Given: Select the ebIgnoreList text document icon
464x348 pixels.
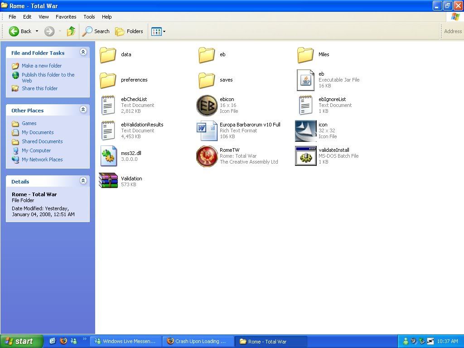Looking at the screenshot, I should click(x=306, y=105).
